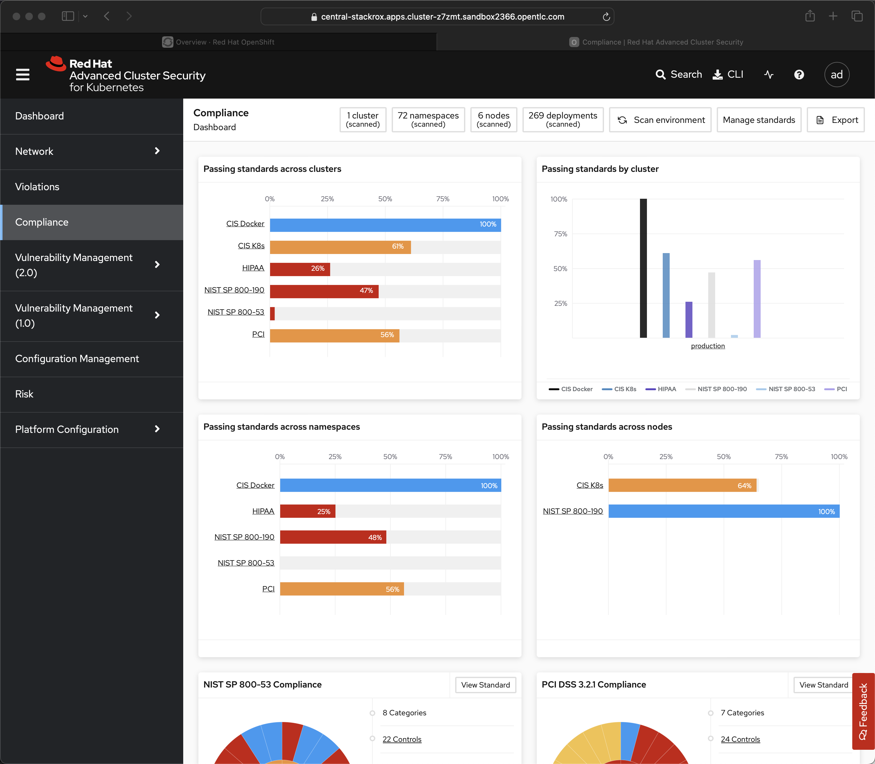Open the 22 Controls link
Screen dimensions: 875x764
(x=401, y=739)
